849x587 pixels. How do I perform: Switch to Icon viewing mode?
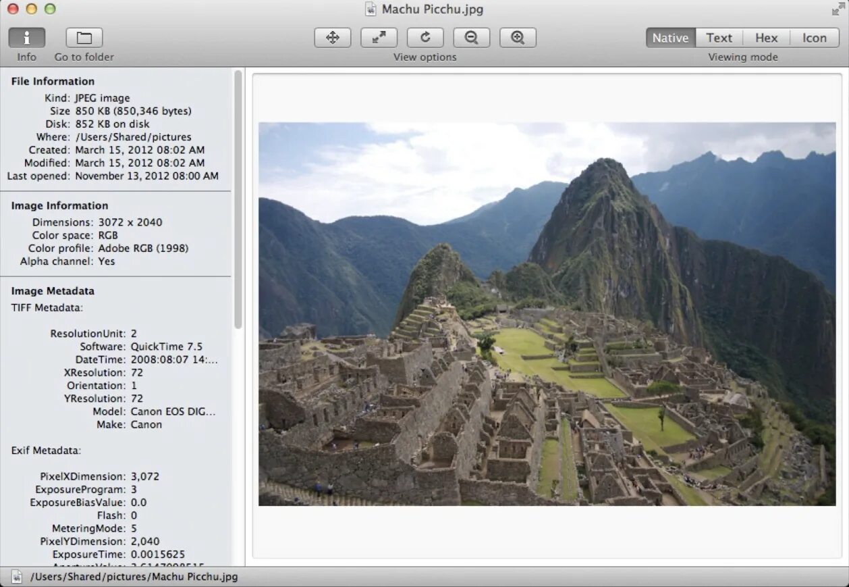tap(815, 38)
